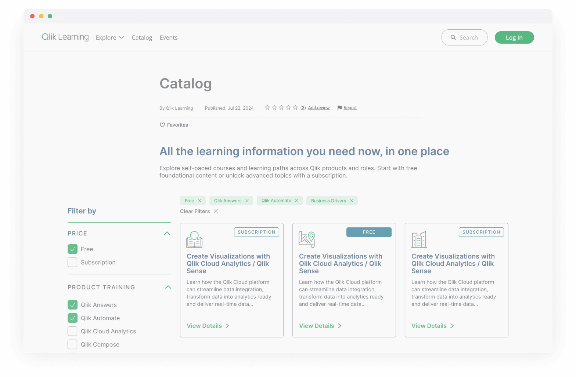This screenshot has width=576, height=377.
Task: Click the Clear Filters text
Action: click(195, 211)
